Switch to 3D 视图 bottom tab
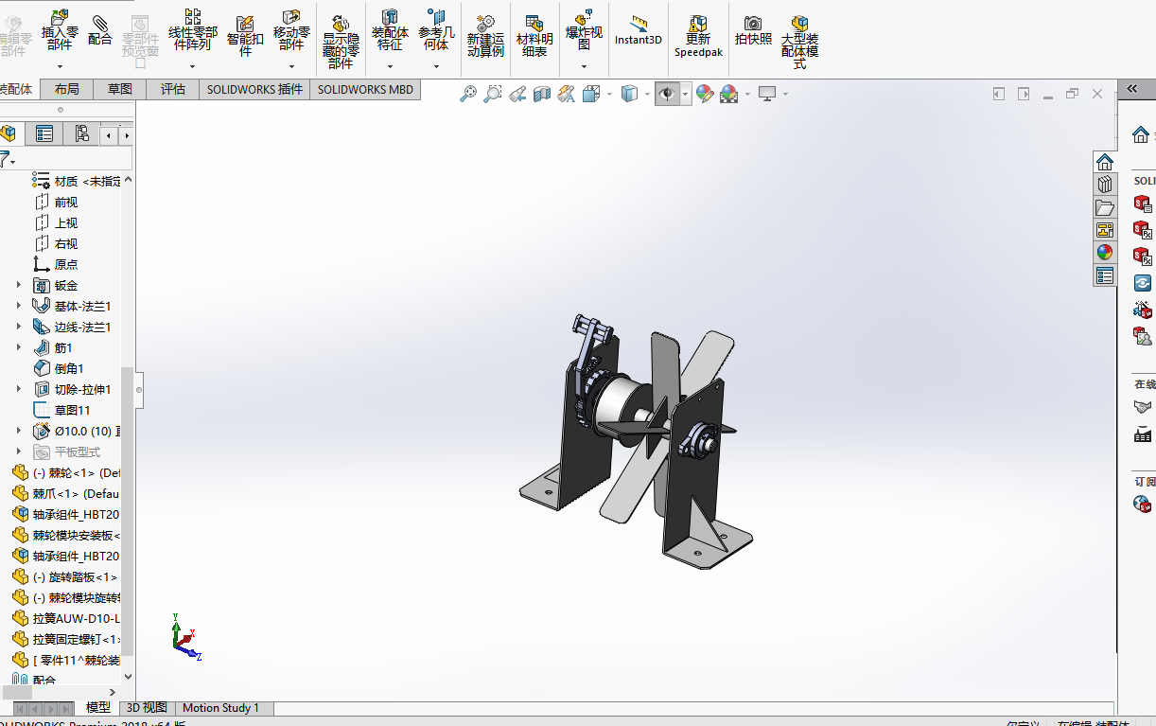Image resolution: width=1156 pixels, height=726 pixels. point(147,707)
